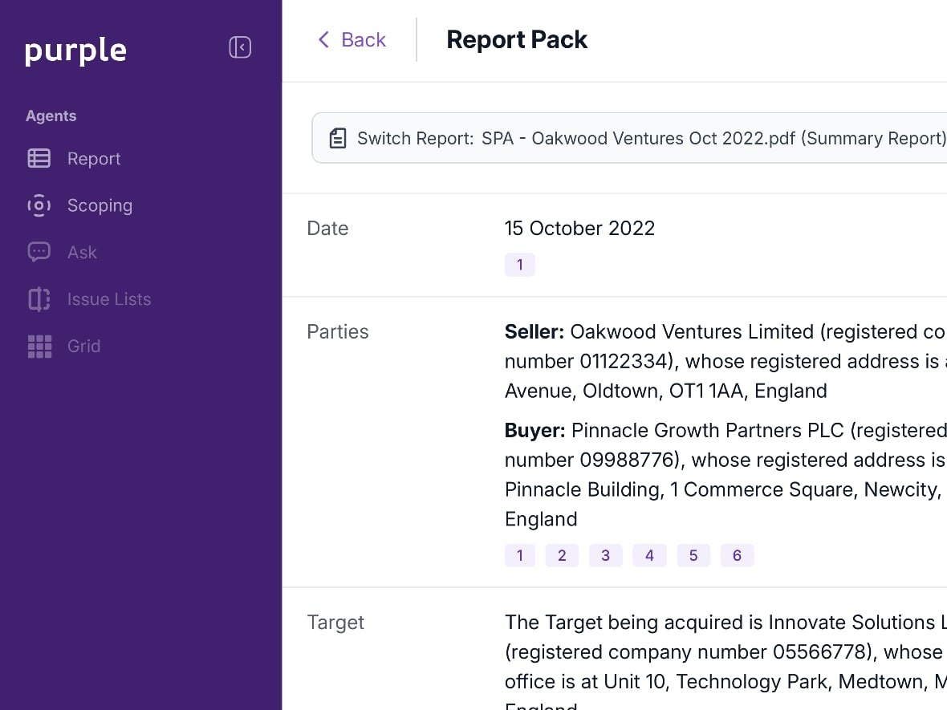This screenshot has height=710, width=947.
Task: Expand citation source 1 under Date
Action: pos(519,264)
